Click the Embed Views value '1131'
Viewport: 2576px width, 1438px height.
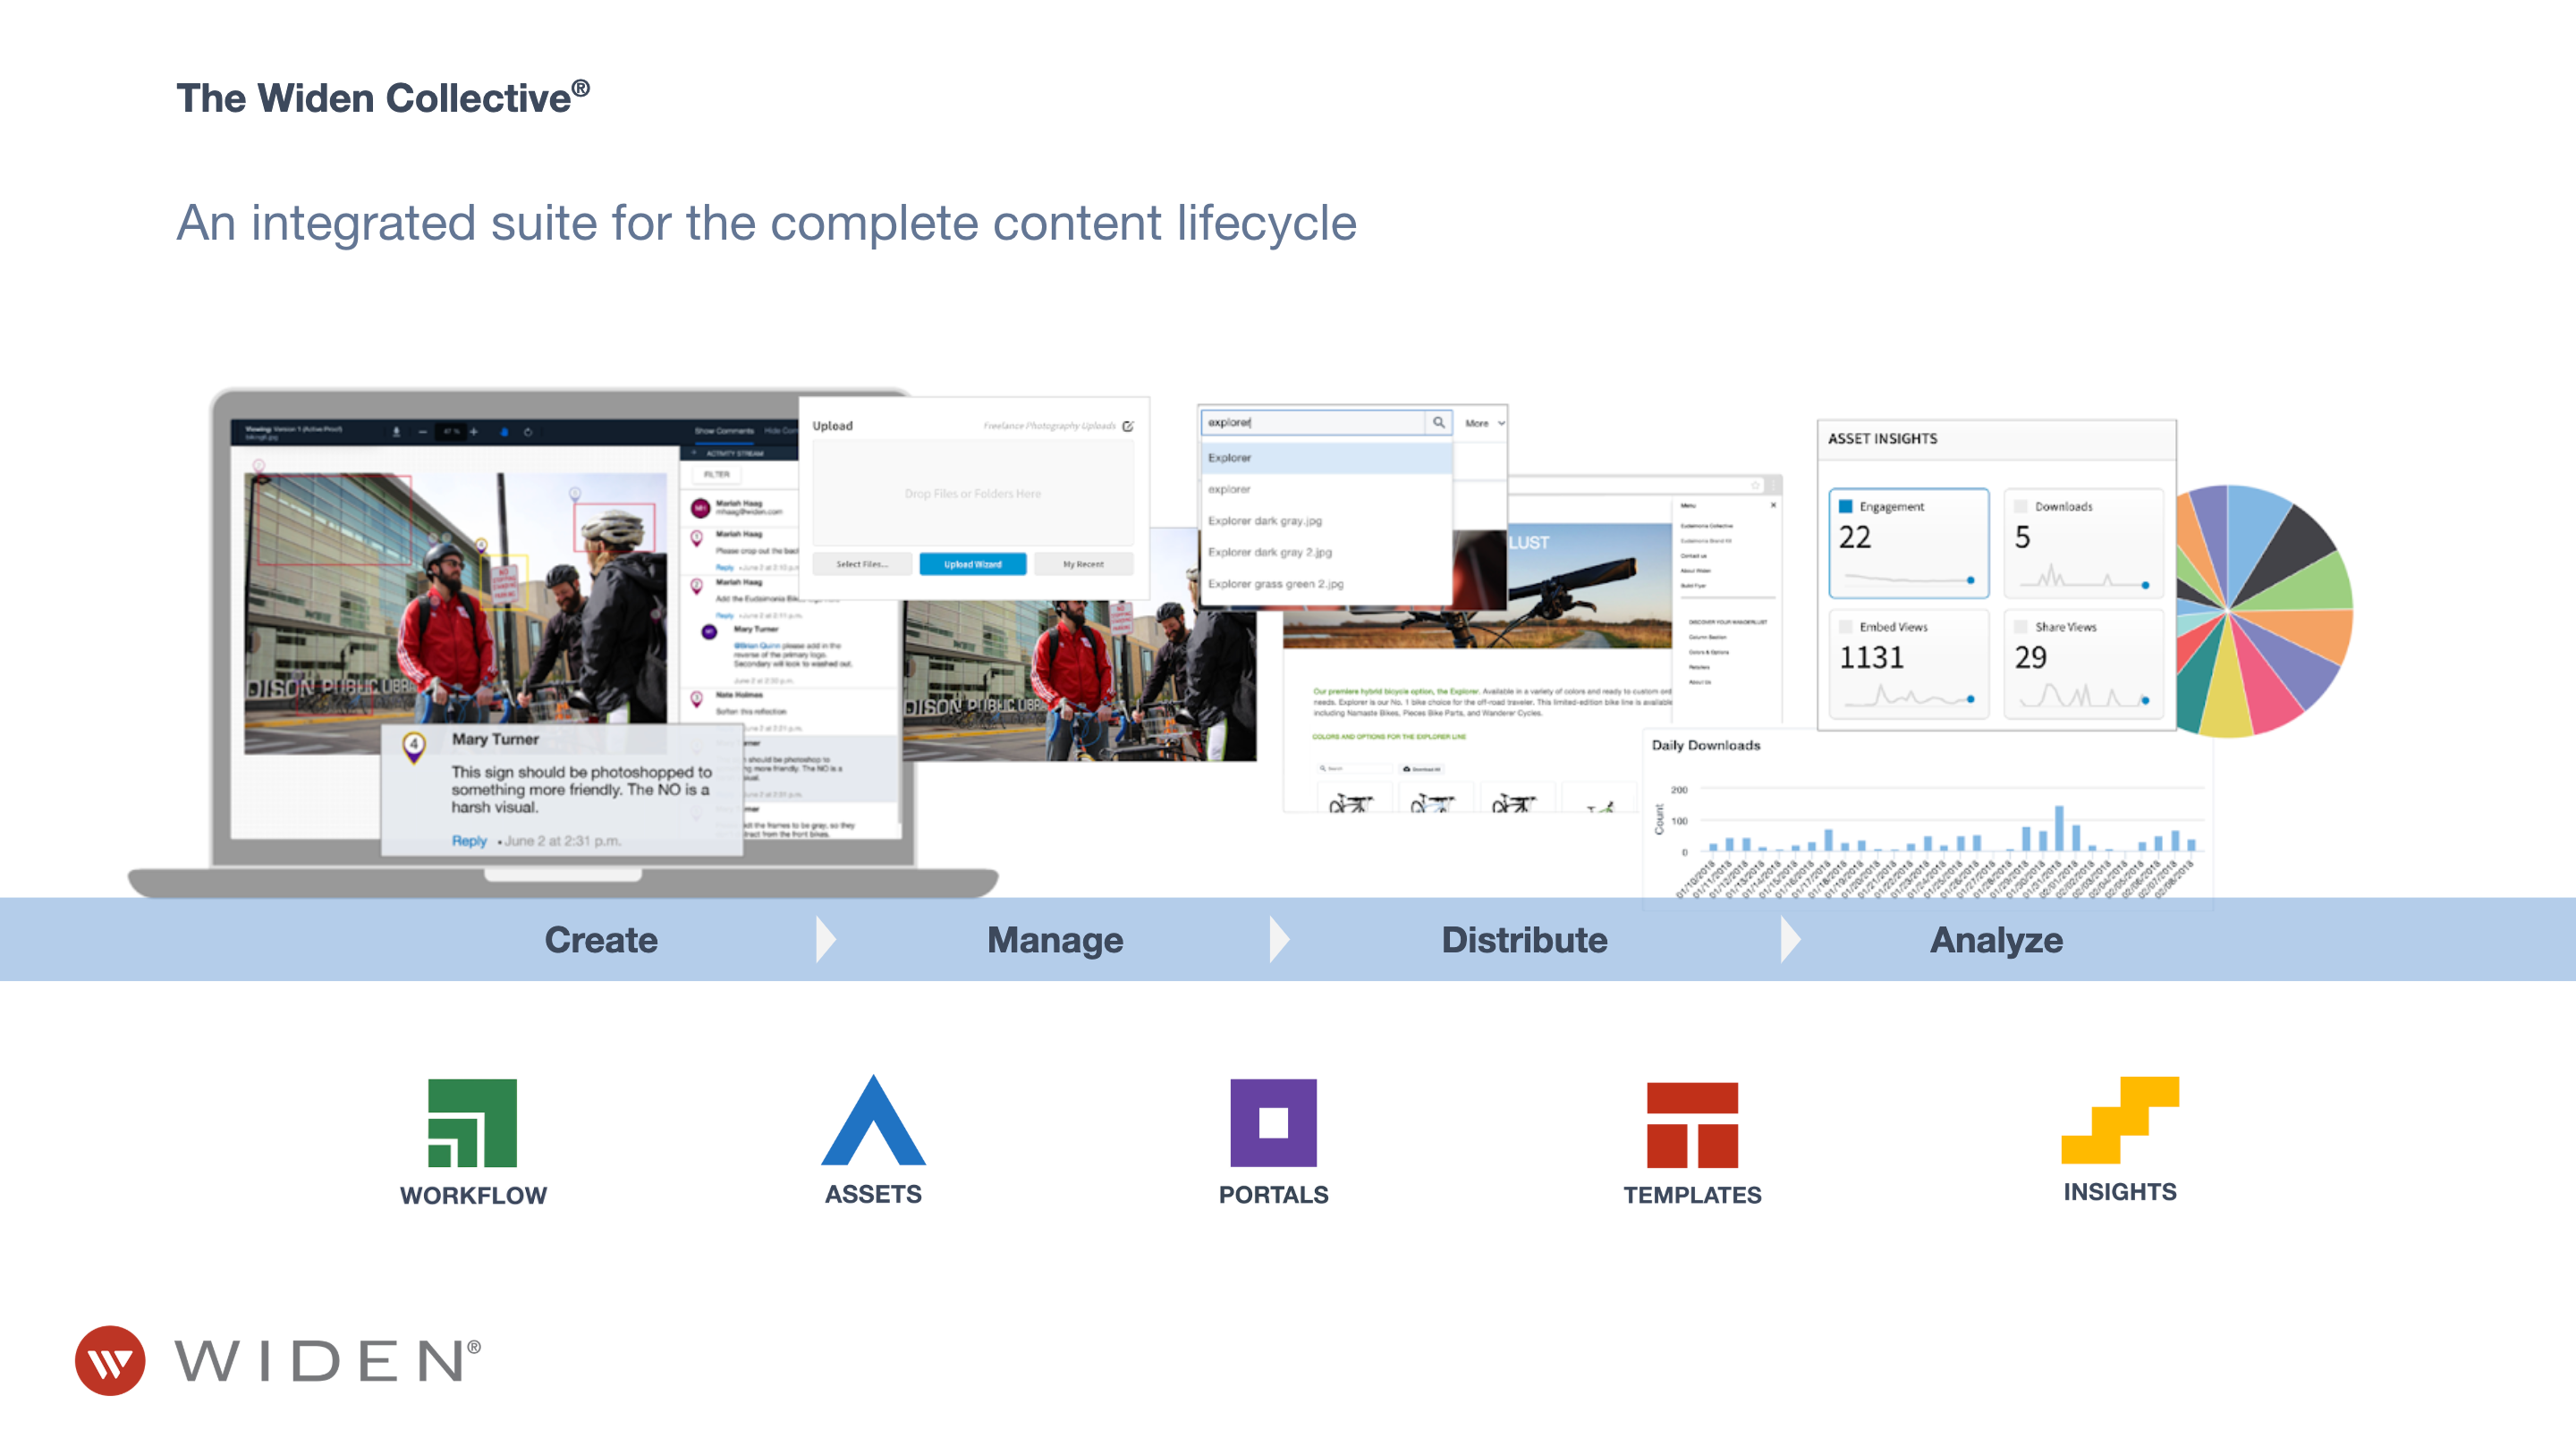pyautogui.click(x=1871, y=657)
